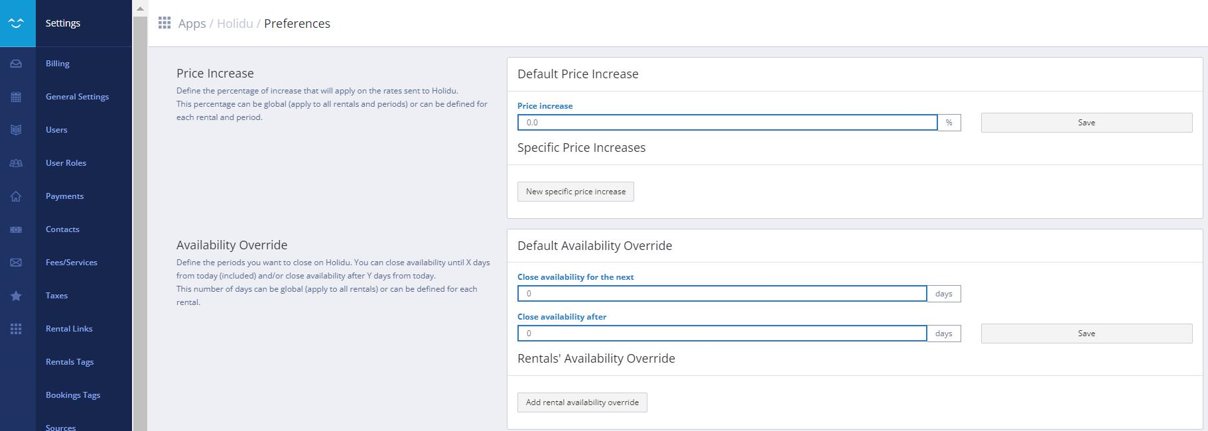Open the calendar icon in left rail
Viewport: 1208px width, 431px height.
17,97
